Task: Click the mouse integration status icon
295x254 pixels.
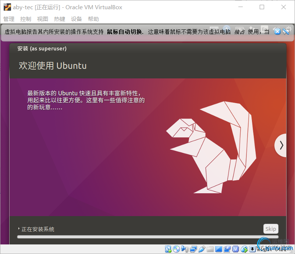Action: pos(244,249)
